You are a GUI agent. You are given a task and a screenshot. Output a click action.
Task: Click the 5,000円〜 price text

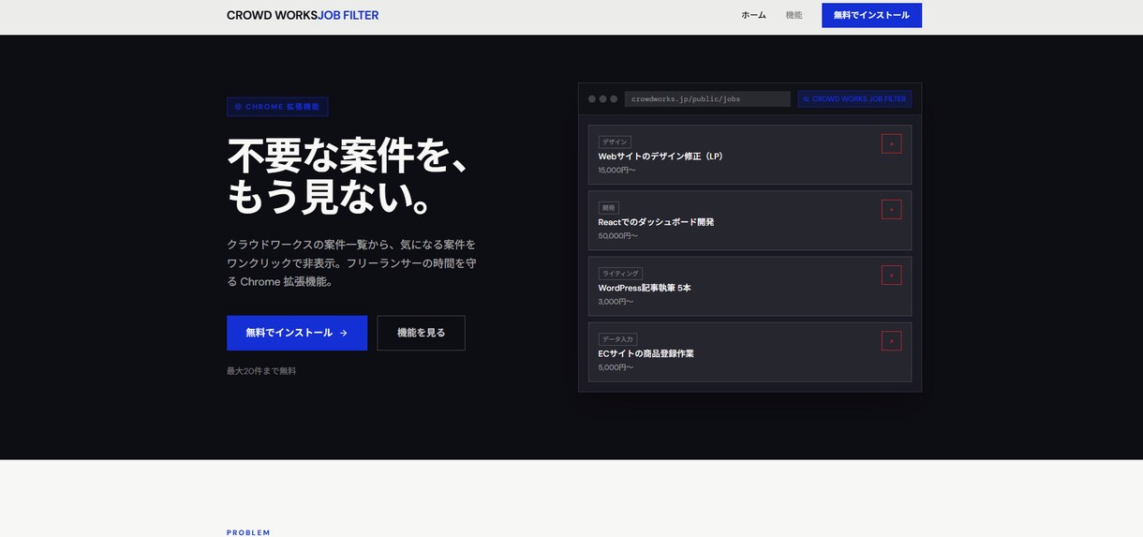[x=616, y=367]
